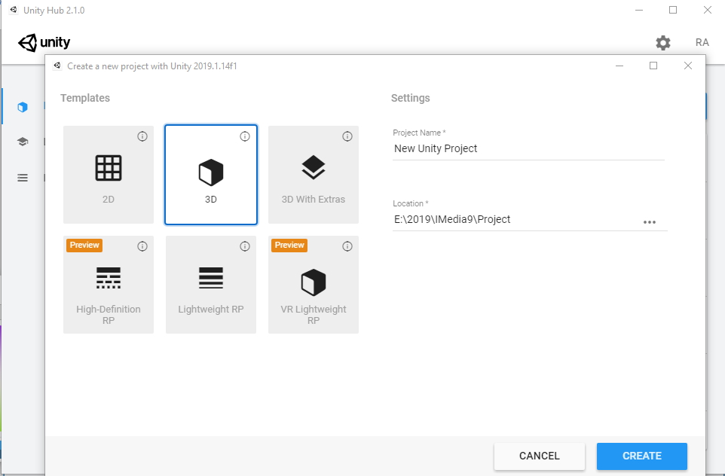The width and height of the screenshot is (725, 476).
Task: Open the Projects section in sidebar
Action: (22, 106)
